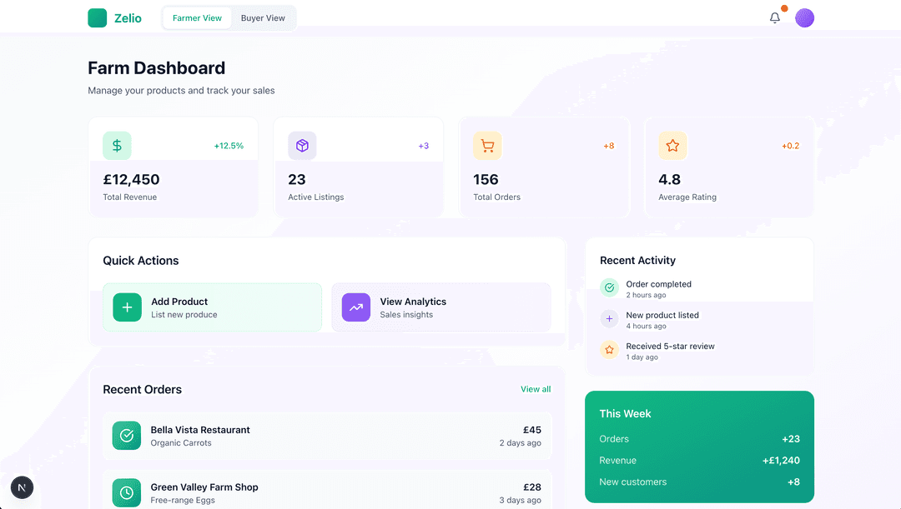Viewport: 901px width, 509px height.
Task: Click the Free-range Eggs product text
Action: [x=183, y=501]
